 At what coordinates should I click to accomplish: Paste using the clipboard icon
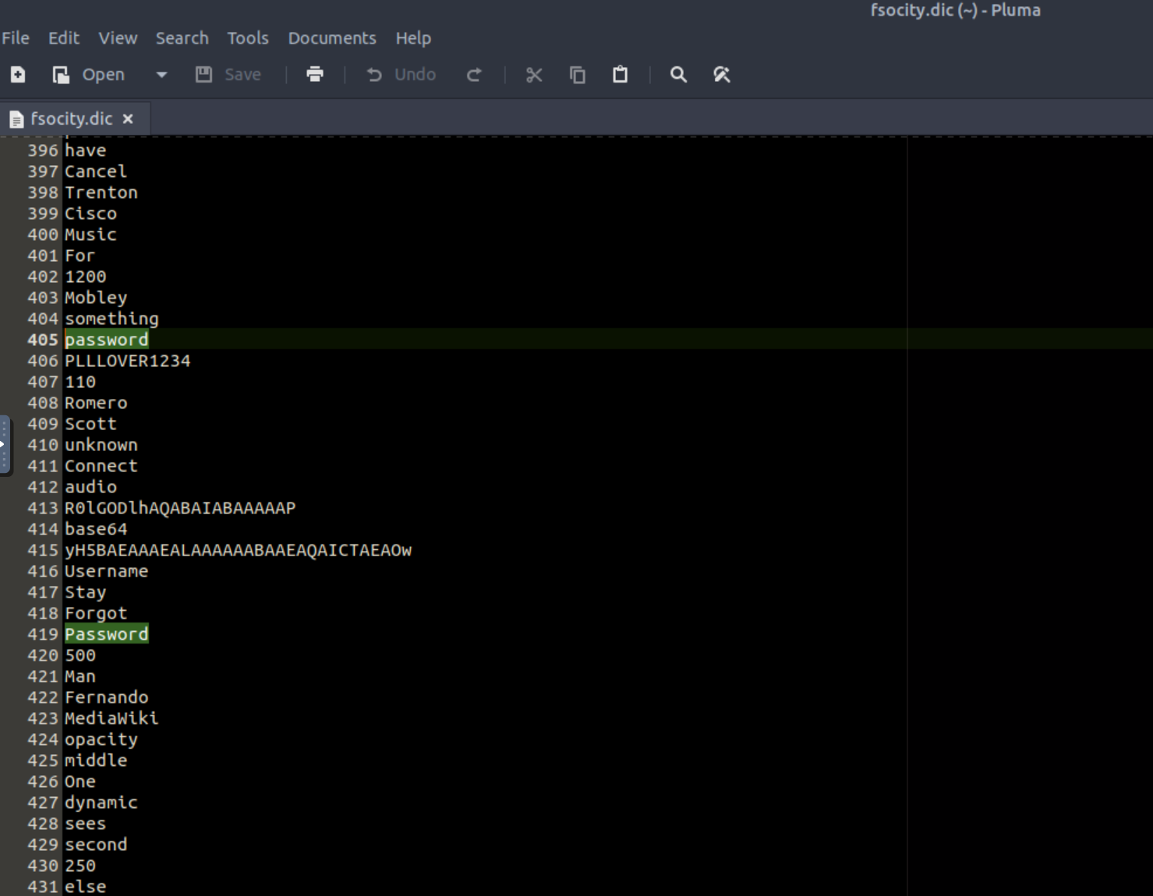(621, 75)
